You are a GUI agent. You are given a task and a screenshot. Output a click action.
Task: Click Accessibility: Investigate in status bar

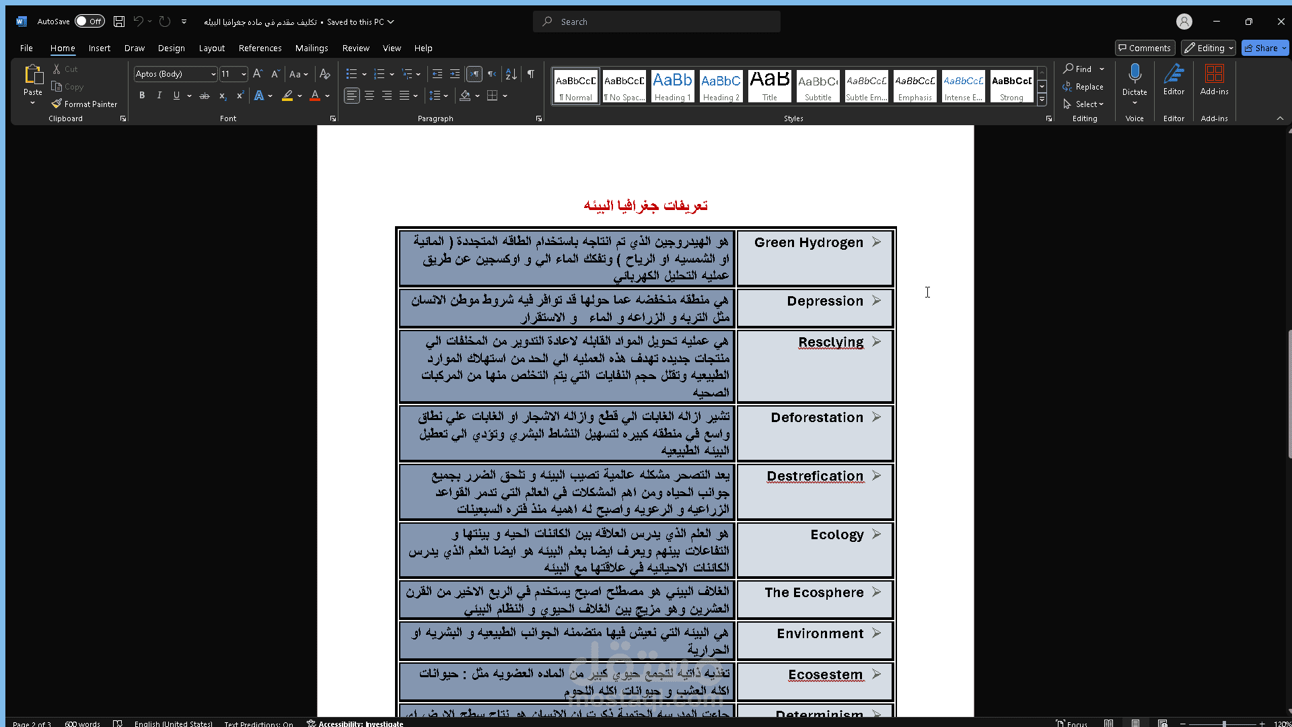coord(355,723)
